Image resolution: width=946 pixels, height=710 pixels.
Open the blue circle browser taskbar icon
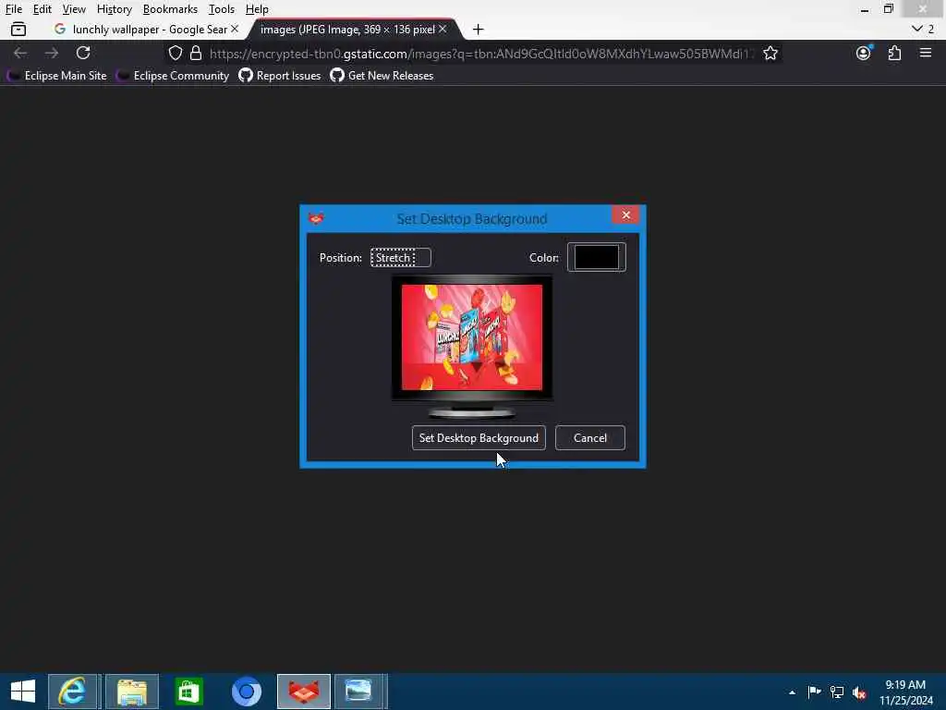click(246, 692)
